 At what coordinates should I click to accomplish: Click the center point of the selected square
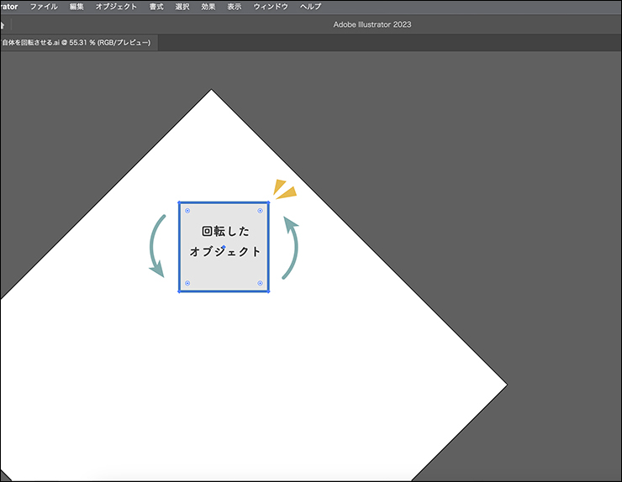click(224, 247)
